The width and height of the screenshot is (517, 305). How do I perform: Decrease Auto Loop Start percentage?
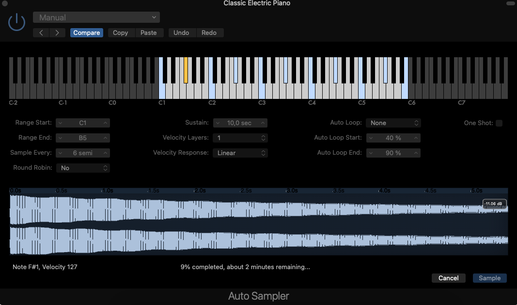pos(371,138)
